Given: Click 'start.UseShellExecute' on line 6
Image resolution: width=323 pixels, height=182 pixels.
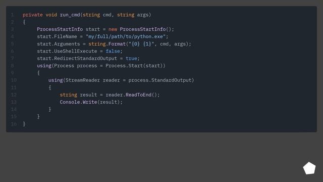Looking at the screenshot, I should 67,51.
